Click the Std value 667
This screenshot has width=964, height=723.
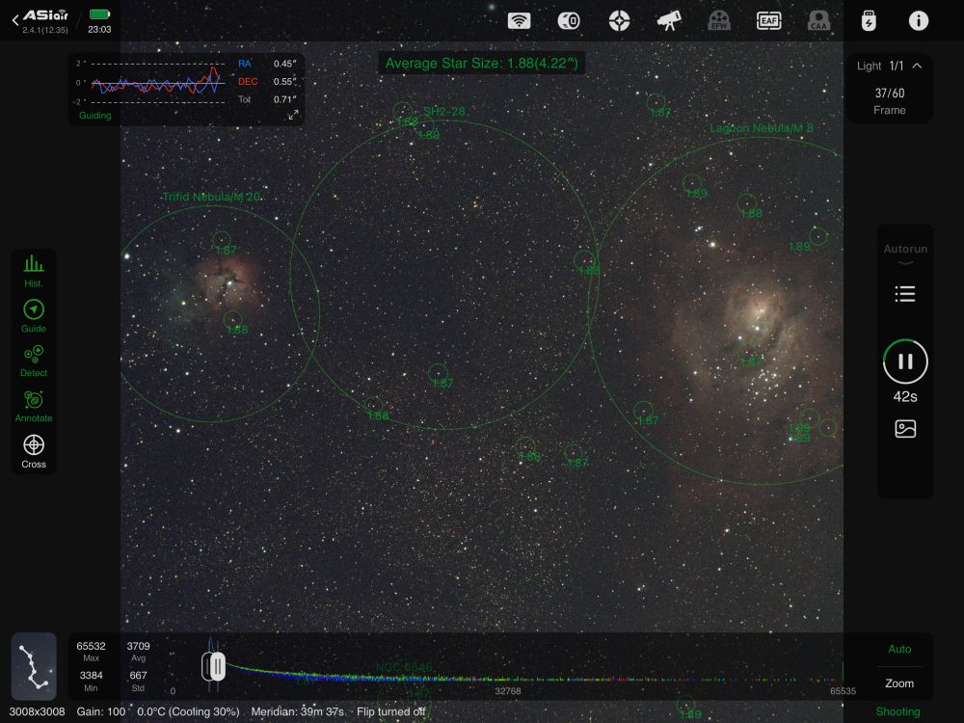click(138, 675)
